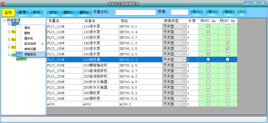Click the 监视 monitor button
268x123 pixels.
pyautogui.click(x=8, y=12)
